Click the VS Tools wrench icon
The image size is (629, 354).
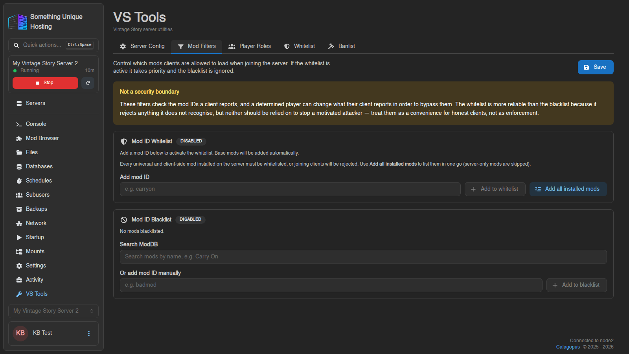coord(19,294)
